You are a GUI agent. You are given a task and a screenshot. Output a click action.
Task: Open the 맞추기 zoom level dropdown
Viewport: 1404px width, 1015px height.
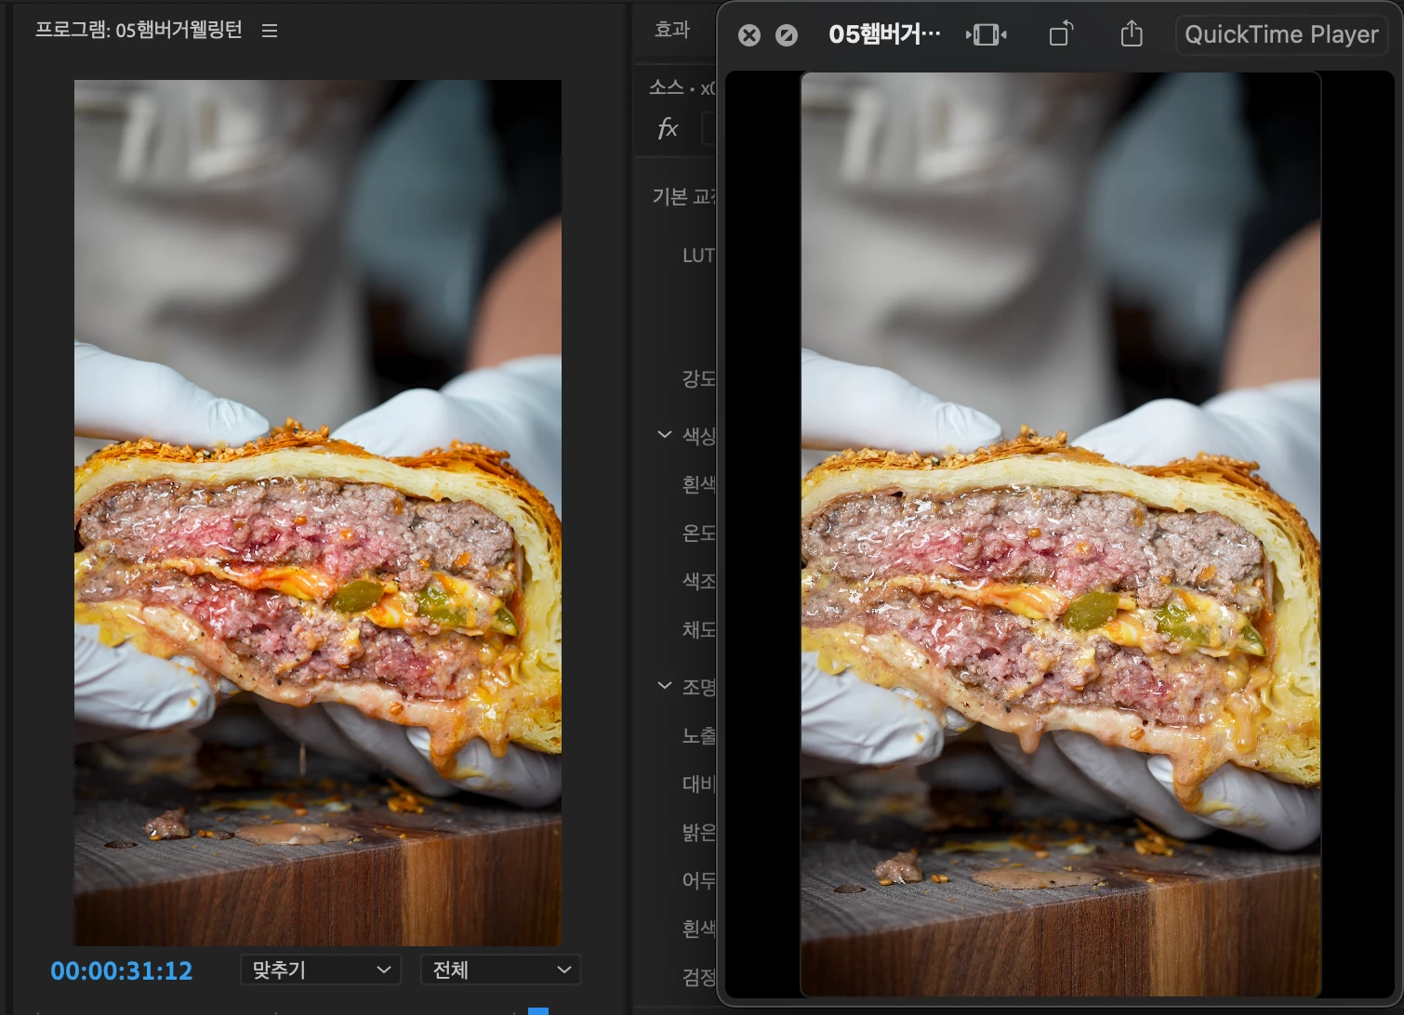tap(320, 969)
